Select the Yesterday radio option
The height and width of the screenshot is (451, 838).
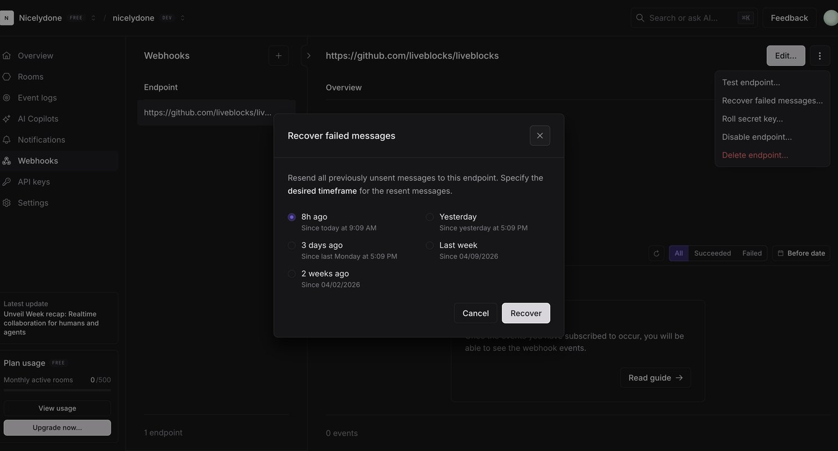(430, 217)
